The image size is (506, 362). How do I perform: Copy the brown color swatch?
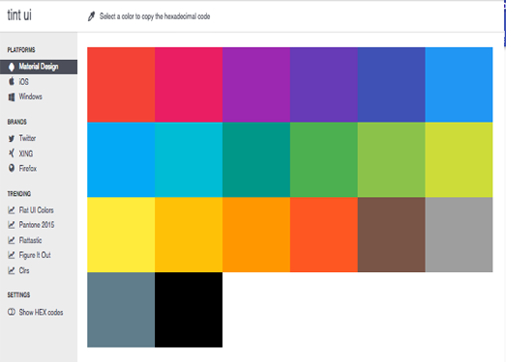pyautogui.click(x=392, y=235)
